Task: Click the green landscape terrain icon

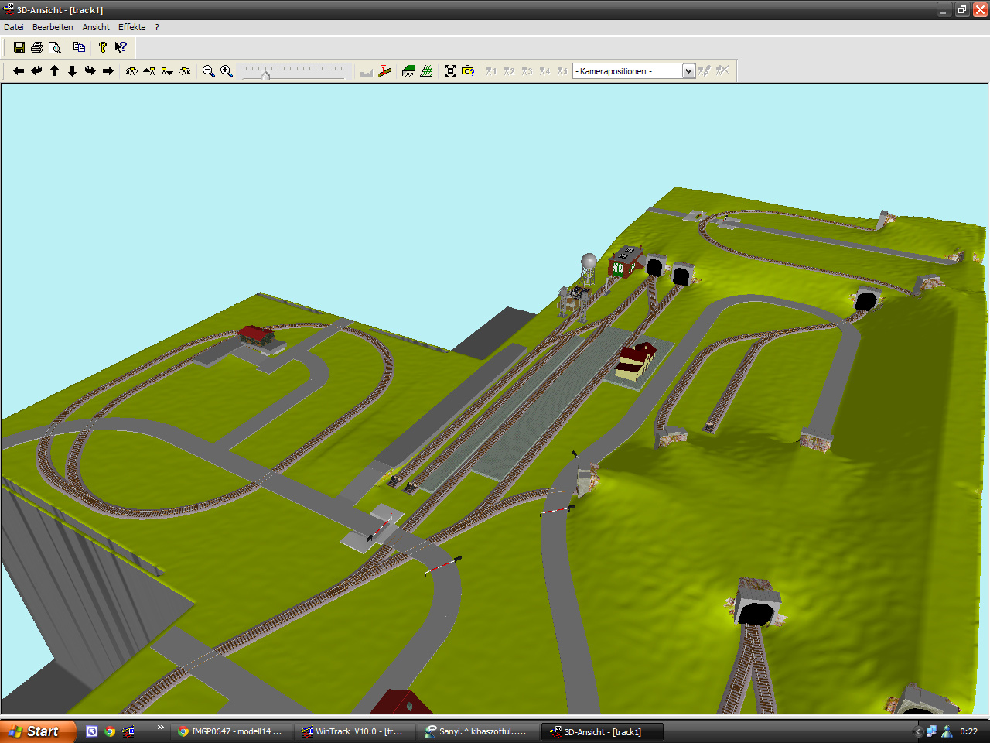Action: [x=408, y=70]
